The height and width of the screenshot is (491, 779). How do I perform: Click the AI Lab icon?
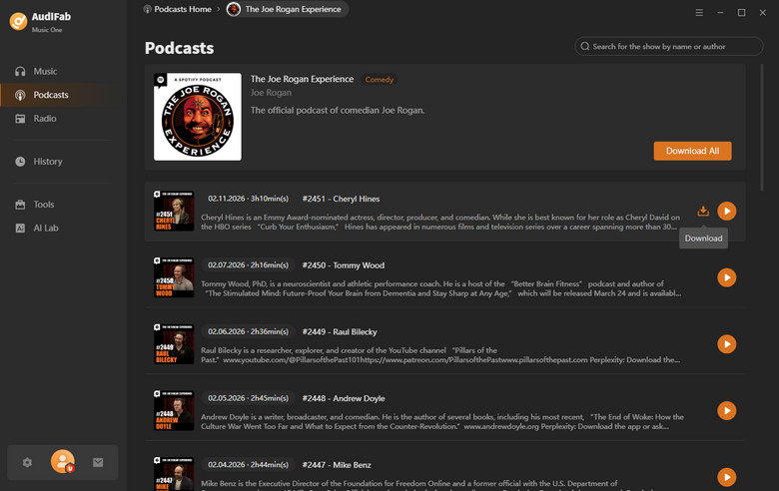click(20, 229)
